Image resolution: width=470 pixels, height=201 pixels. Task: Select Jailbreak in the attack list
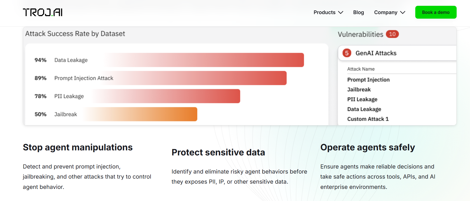tap(359, 90)
